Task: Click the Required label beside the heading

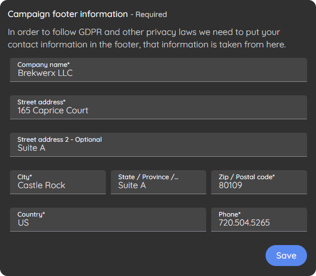Action: pos(151,14)
